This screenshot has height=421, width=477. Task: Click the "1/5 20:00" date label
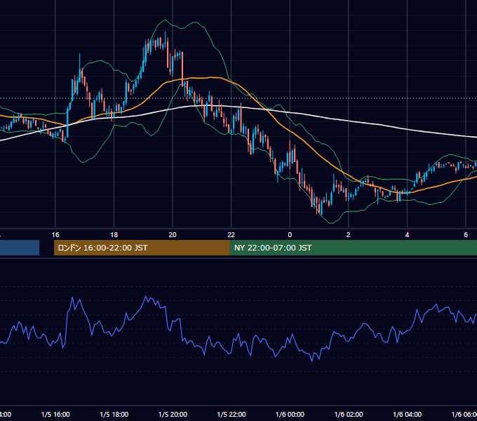(x=173, y=414)
